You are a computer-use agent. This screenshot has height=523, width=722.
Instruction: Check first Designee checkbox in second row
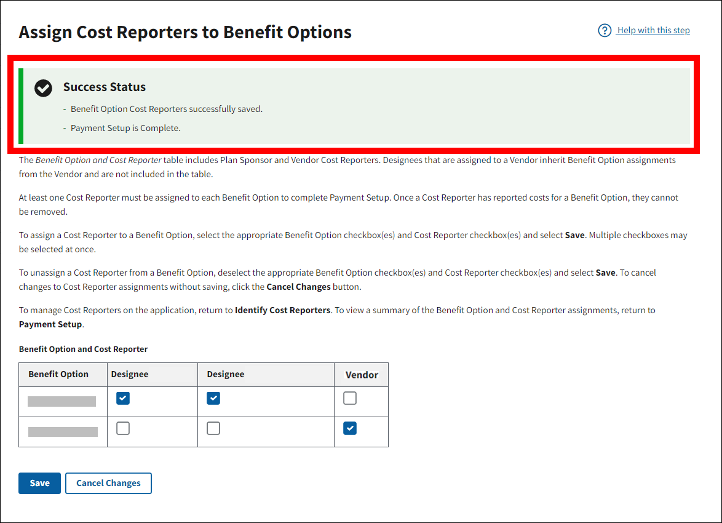coord(123,428)
